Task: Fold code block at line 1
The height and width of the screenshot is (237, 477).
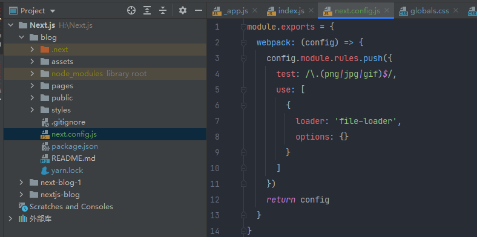Action: (x=243, y=27)
